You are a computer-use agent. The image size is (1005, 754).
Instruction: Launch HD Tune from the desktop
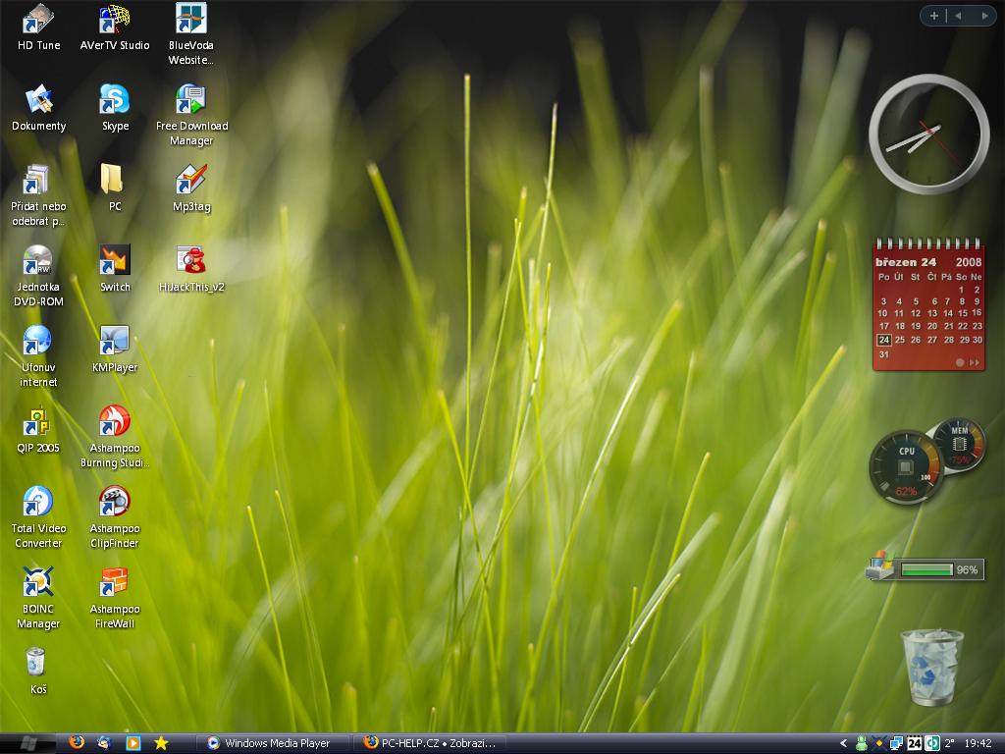point(38,20)
